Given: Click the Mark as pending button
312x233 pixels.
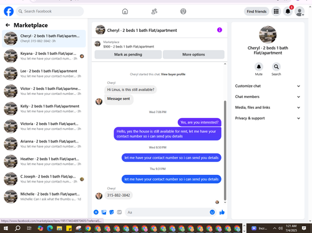Looking at the screenshot, I should (128, 54).
